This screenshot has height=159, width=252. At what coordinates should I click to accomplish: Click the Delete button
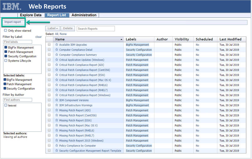68,28
